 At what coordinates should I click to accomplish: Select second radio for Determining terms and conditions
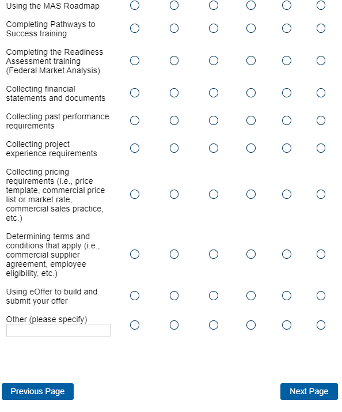point(174,254)
